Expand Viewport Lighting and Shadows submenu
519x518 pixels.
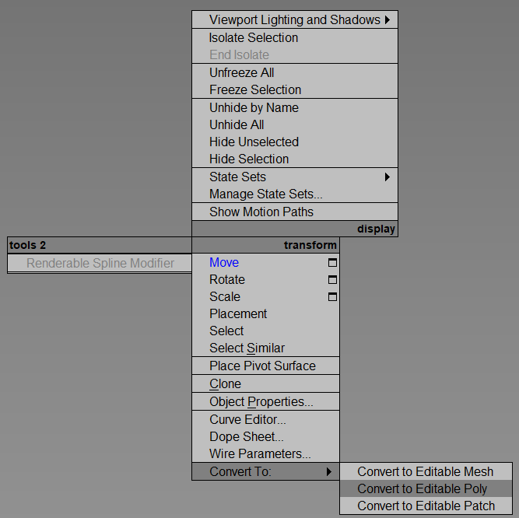tap(387, 20)
